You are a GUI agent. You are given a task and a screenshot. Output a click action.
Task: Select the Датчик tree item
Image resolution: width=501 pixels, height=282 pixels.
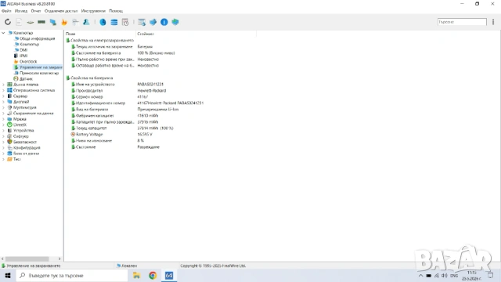point(26,78)
